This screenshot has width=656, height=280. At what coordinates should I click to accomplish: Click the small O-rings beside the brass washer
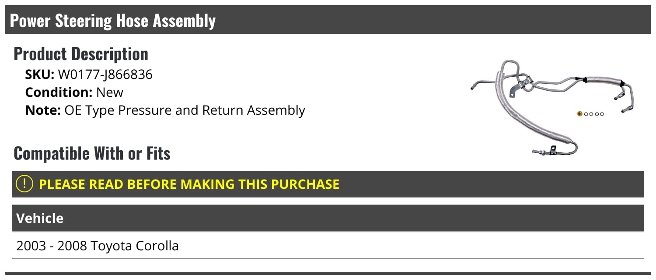594,114
